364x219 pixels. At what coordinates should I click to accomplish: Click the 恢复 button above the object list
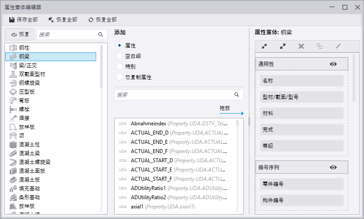(19, 34)
